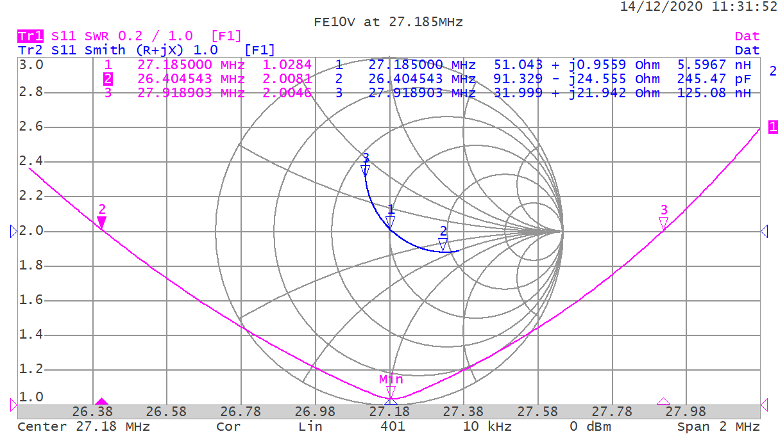
Task: Select marker 1 on the Smith chart
Action: pos(391,221)
